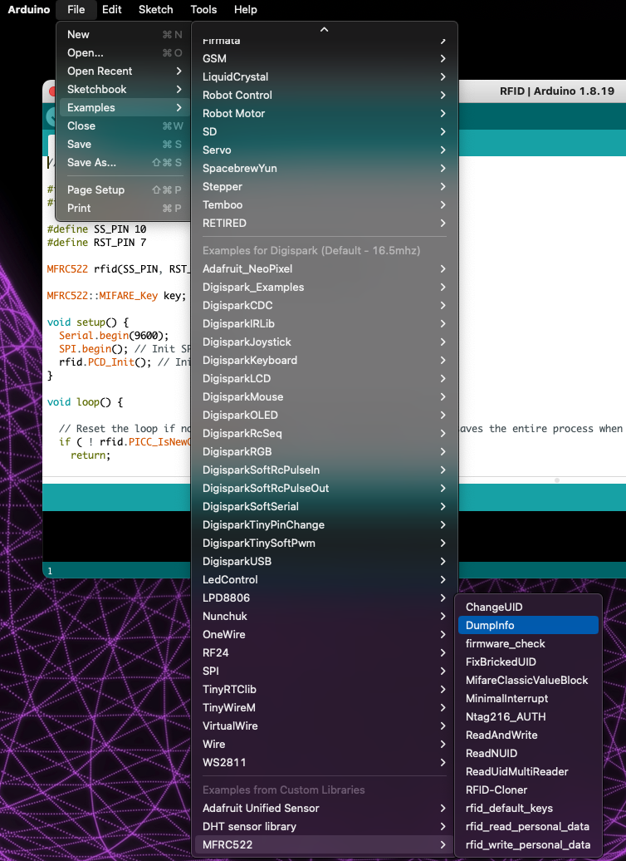This screenshot has height=861, width=626.
Task: Click the Arduino application menu
Action: coord(28,9)
